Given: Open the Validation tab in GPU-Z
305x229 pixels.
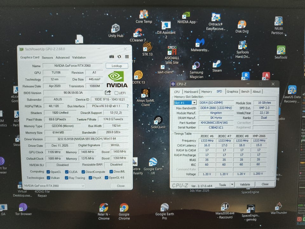Looking at the screenshot, I should tap(79, 58).
